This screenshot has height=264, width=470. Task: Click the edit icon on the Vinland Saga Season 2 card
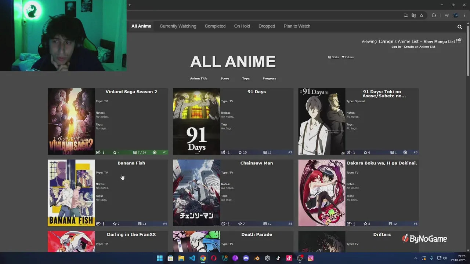(98, 152)
